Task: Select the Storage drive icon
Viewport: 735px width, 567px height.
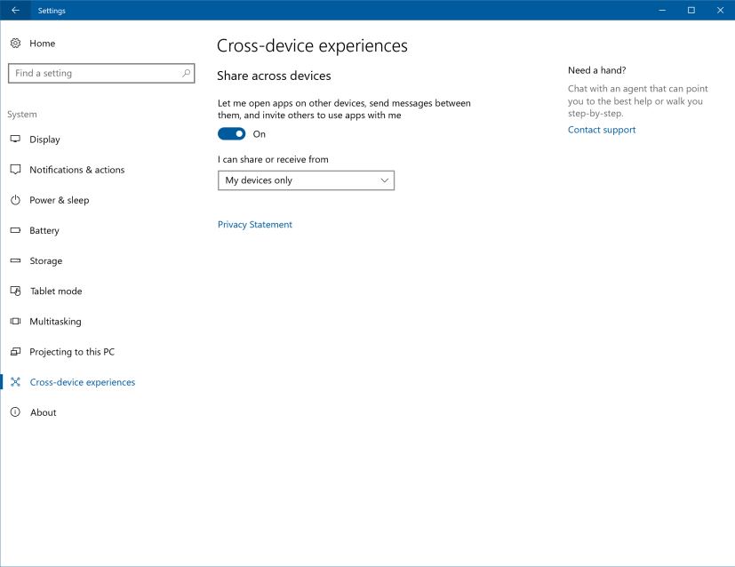Action: 15,260
